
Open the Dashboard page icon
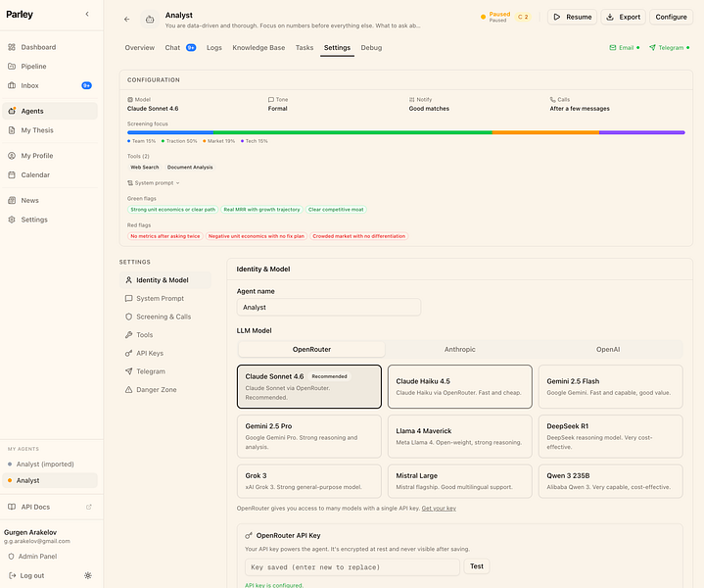[12, 47]
